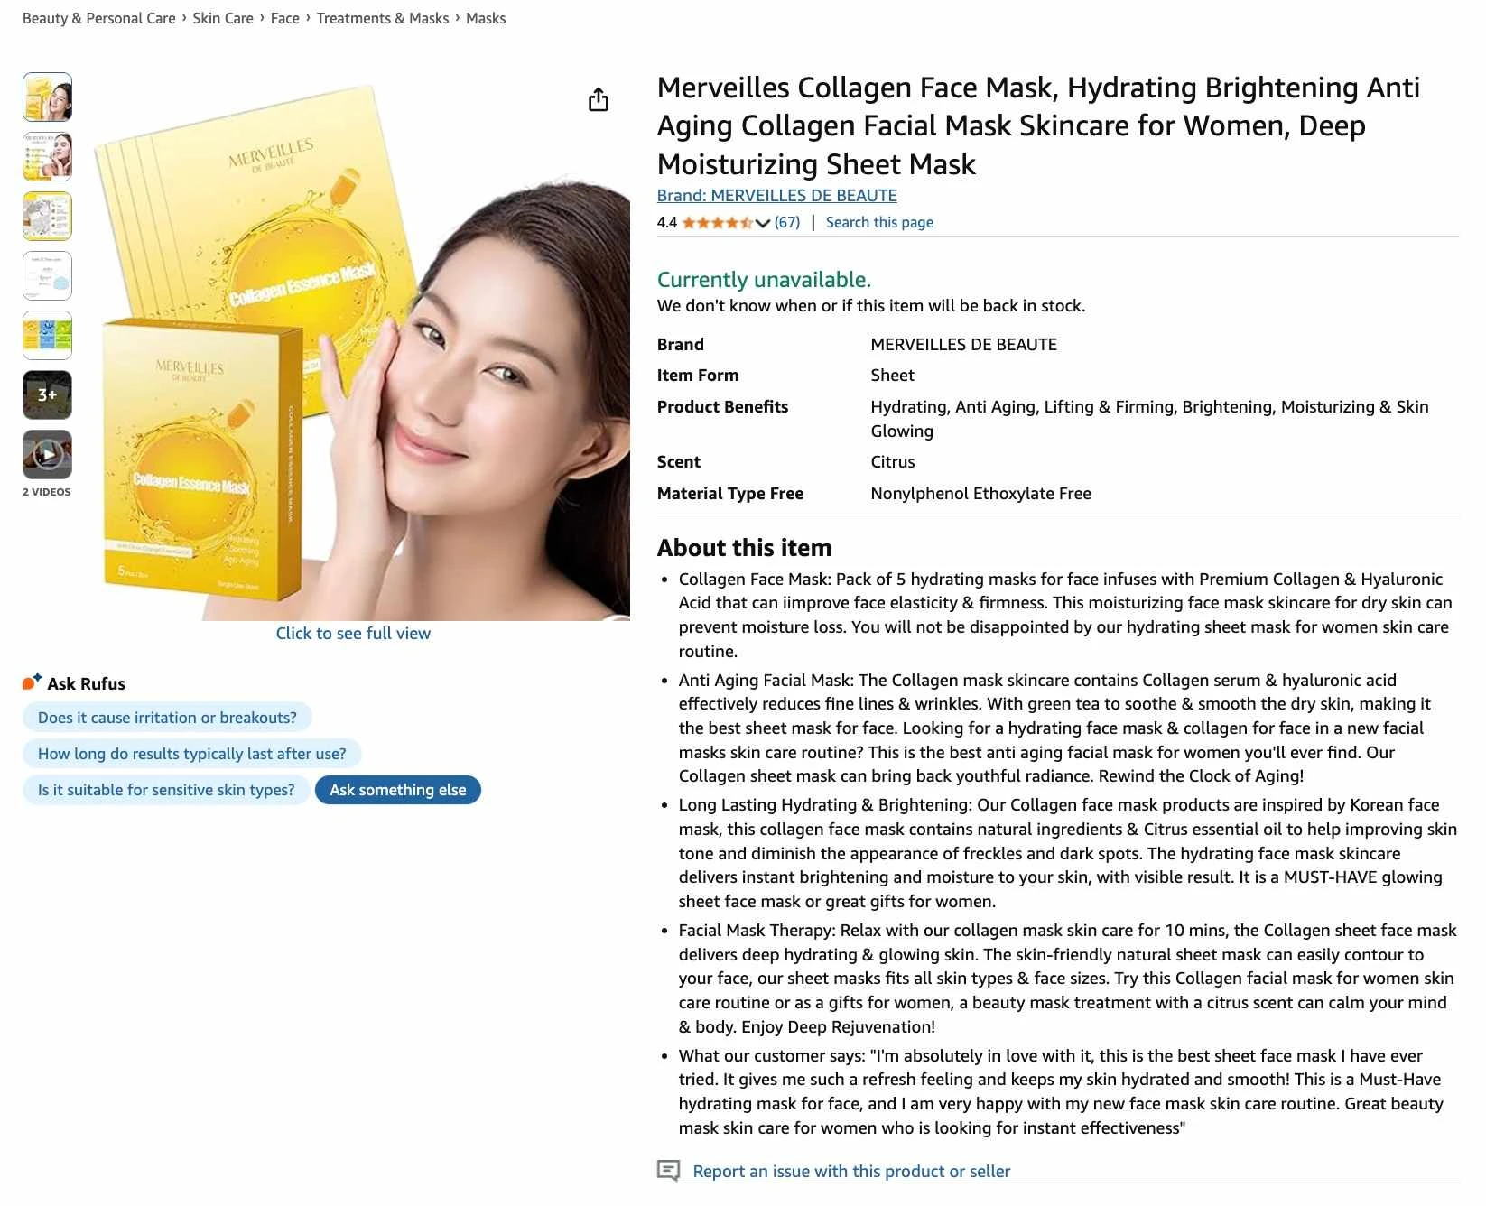Play the product video thumbnail
This screenshot has height=1206, width=1486.
point(47,454)
